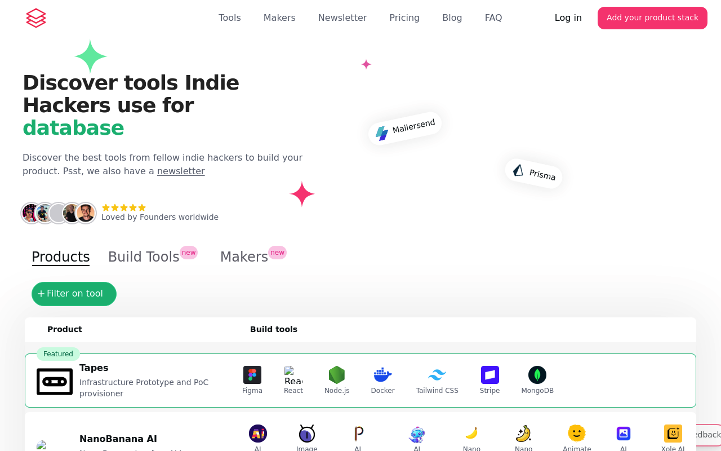721x451 pixels.
Task: Click the founder avatars group
Action: (59, 213)
